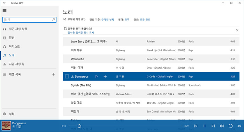Add Dangerous to playlist with plus

[x=105, y=76]
